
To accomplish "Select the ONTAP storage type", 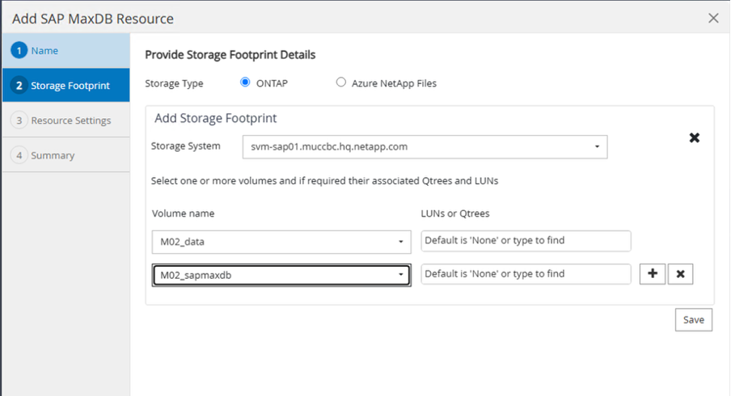I will click(246, 82).
